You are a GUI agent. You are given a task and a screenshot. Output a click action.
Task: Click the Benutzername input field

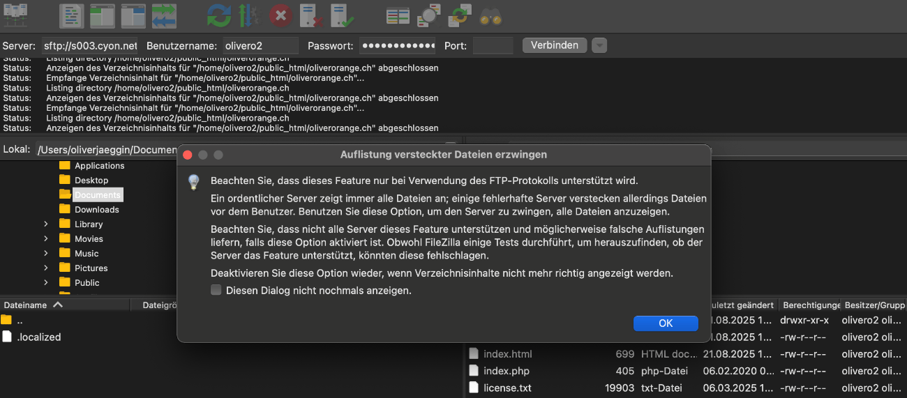(261, 45)
